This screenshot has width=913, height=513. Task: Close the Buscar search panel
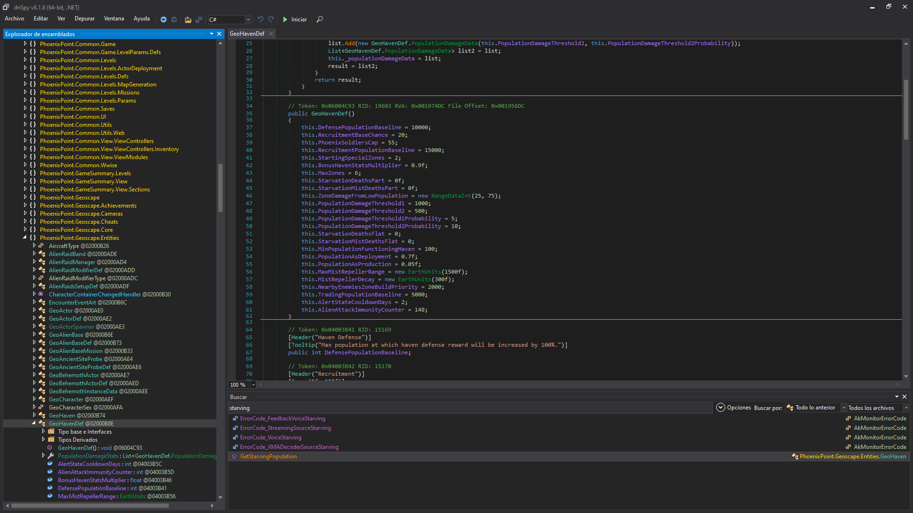click(904, 397)
